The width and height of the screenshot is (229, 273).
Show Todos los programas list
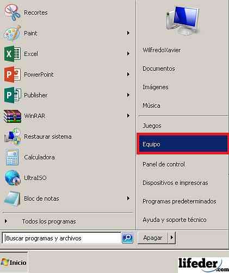(x=49, y=221)
